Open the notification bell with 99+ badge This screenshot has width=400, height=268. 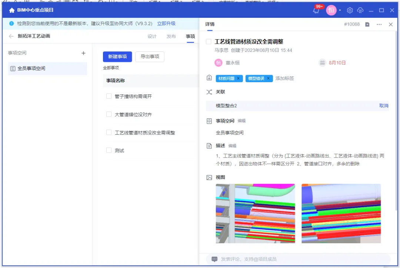click(316, 11)
